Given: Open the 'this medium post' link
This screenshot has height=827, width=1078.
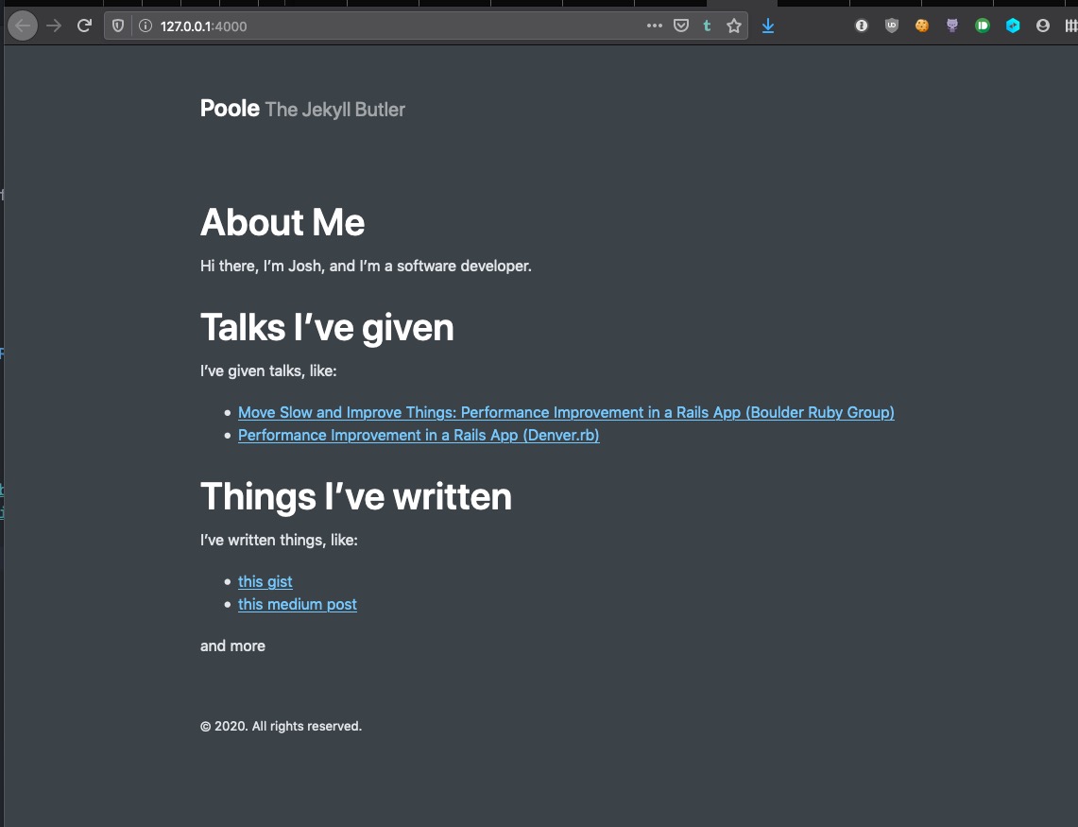Looking at the screenshot, I should click(297, 605).
